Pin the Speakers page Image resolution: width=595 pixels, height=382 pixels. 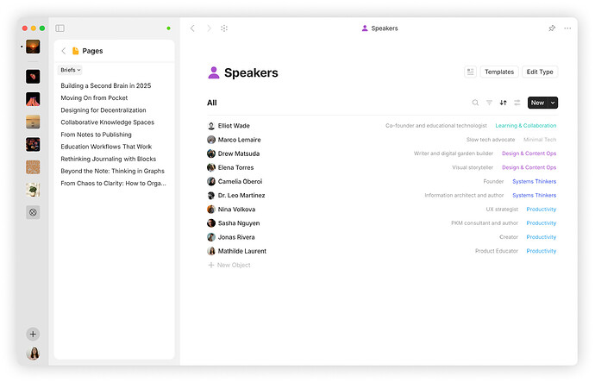[552, 28]
